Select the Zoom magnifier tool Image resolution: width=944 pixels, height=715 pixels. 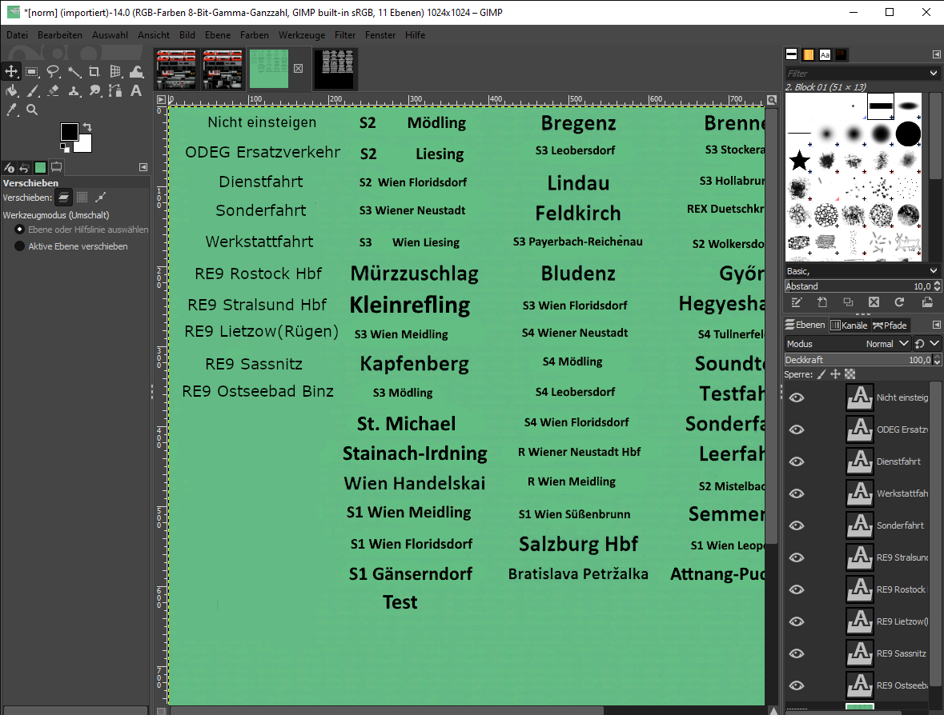[32, 110]
